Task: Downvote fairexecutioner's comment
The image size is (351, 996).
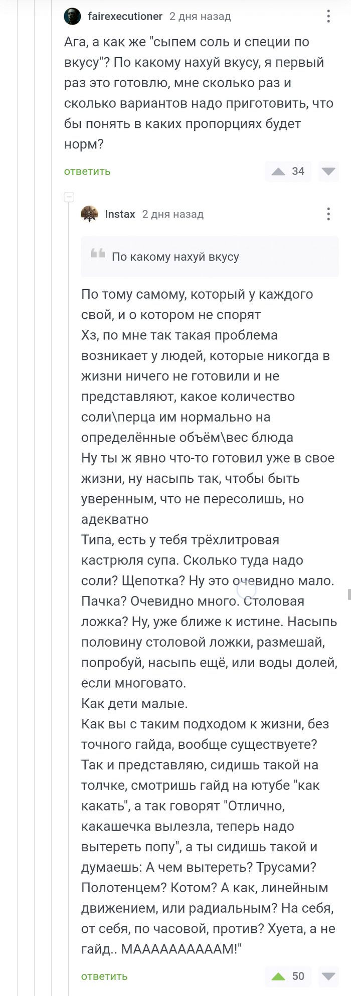Action: tap(328, 171)
